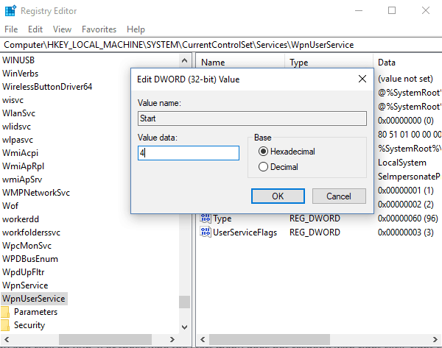Viewport: 442px width, 348px height.
Task: Click the (value not set) data cell
Action: tap(405, 79)
